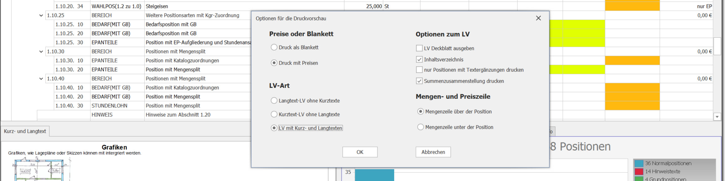The width and height of the screenshot is (727, 181).
Task: Enable LV Deckblatt ausgeben checkbox
Action: [x=419, y=48]
